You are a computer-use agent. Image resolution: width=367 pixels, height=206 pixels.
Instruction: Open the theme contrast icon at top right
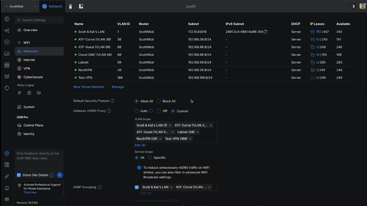coord(353,6)
